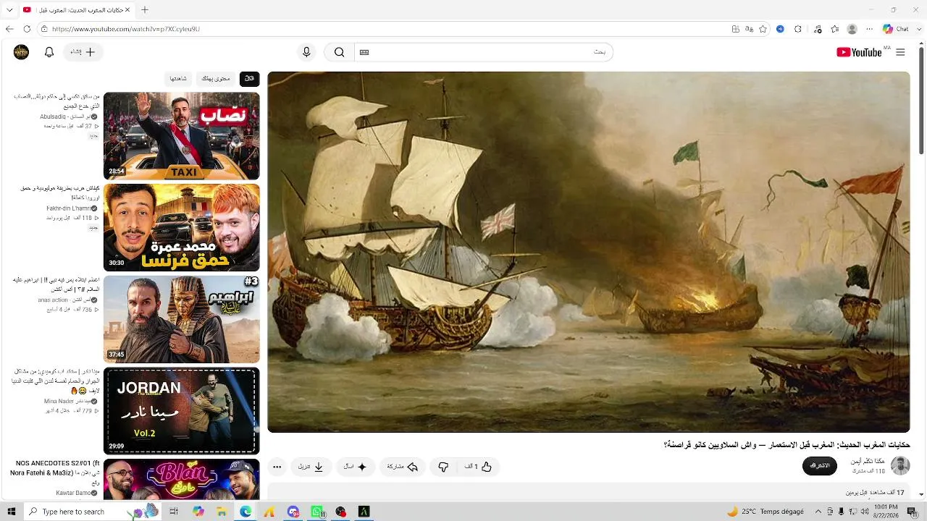Screen dimensions: 927x521
Task: Click the Abulsadiq channel name
Action: (x=64, y=116)
